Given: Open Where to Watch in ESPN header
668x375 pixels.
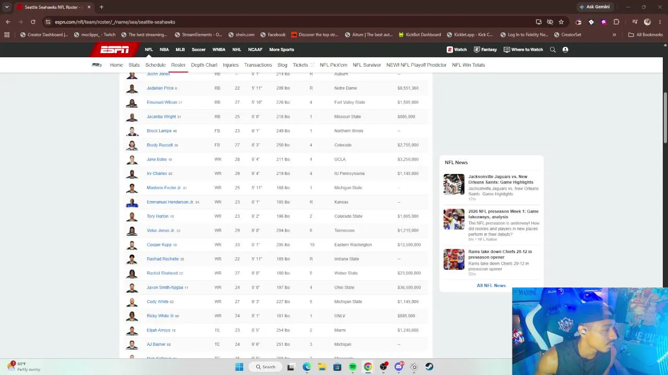Looking at the screenshot, I should coord(523,49).
